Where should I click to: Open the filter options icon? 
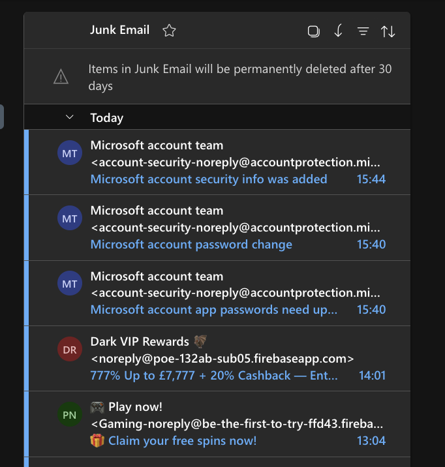click(x=363, y=31)
